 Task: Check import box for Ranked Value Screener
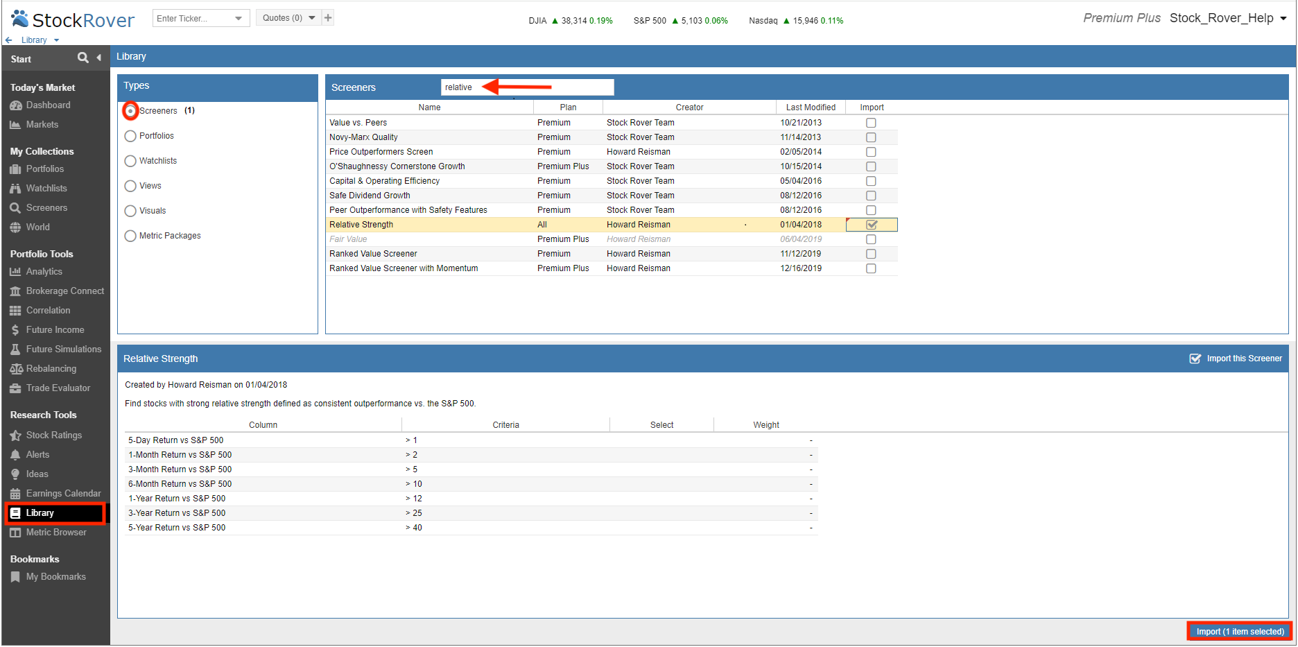pyautogui.click(x=871, y=254)
